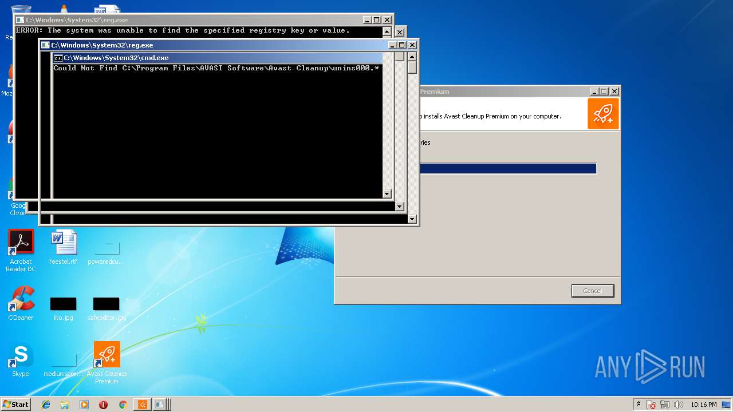Open front reg.exe window system menu icon
Viewport: 733px width, 412px height.
click(45, 45)
